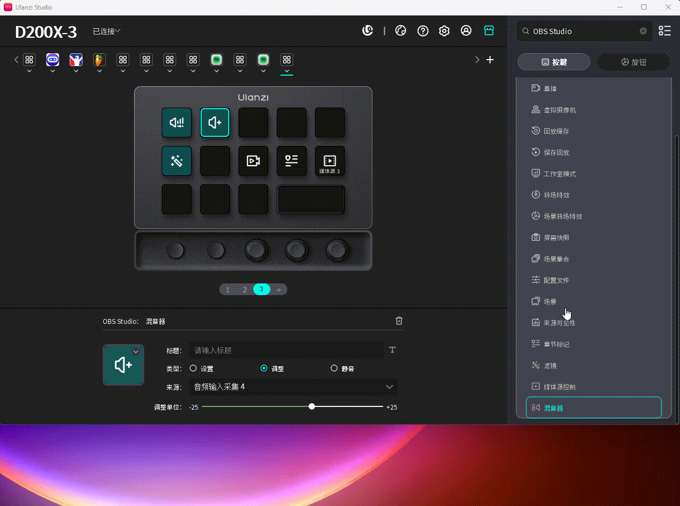
Task: Click the 标题 title input field
Action: [286, 350]
